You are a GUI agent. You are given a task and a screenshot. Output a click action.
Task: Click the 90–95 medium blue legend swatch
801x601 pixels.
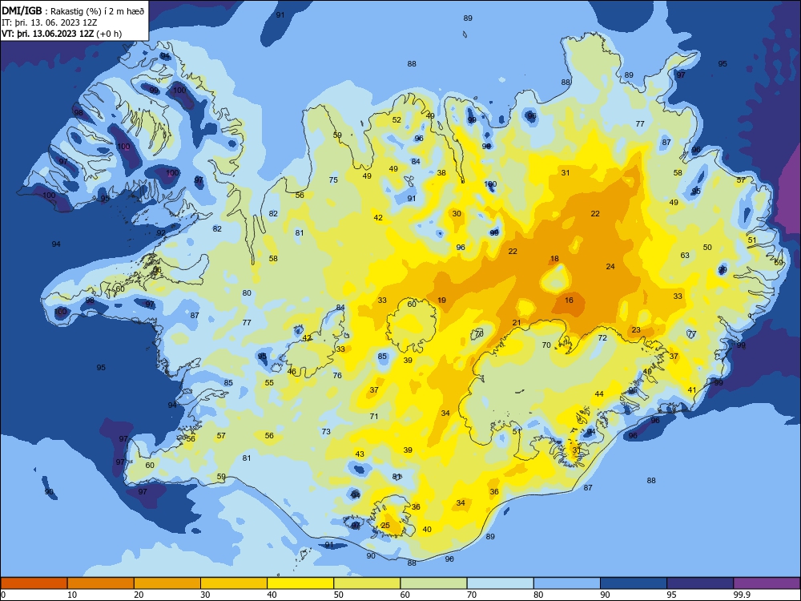634,583
